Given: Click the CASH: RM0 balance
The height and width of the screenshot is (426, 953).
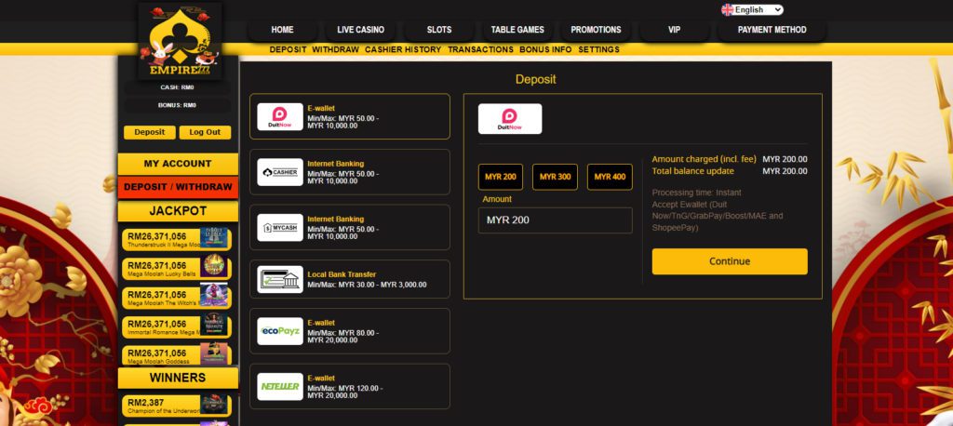Looking at the screenshot, I should pos(177,87).
